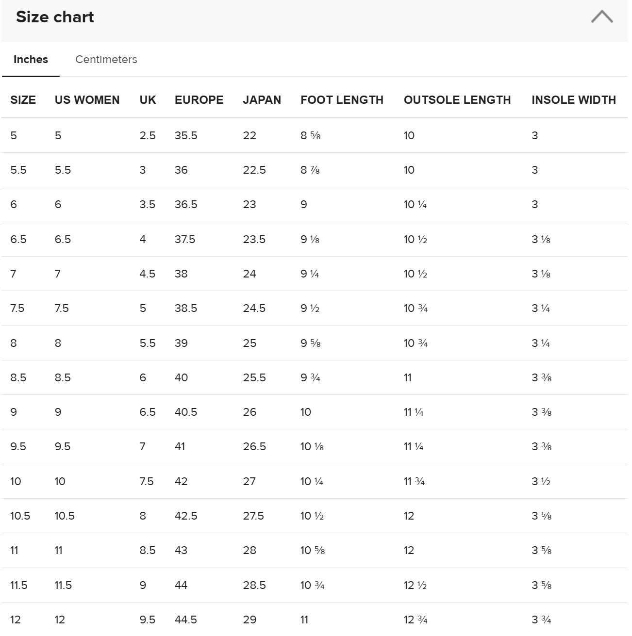Click the US WOMEN column header

click(x=87, y=100)
